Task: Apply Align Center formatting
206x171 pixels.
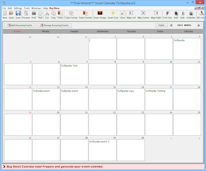Action: [143, 15]
